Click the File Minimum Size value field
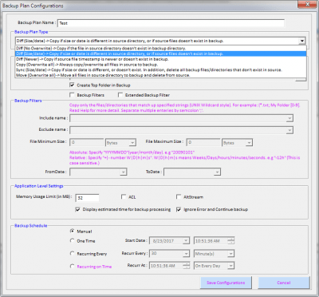Viewport: 319px width, 297px height. tap(87, 143)
